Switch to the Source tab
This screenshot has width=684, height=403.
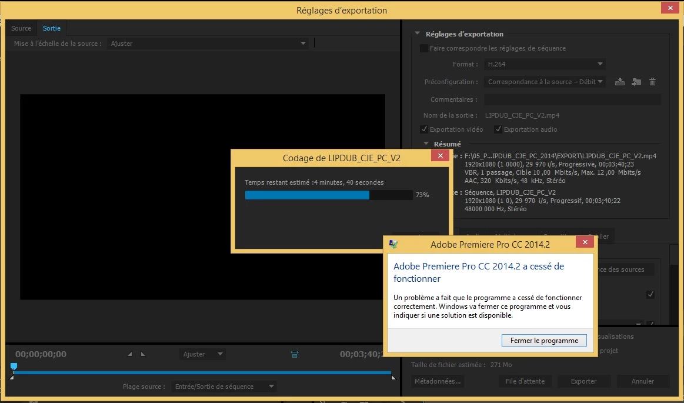(x=21, y=28)
